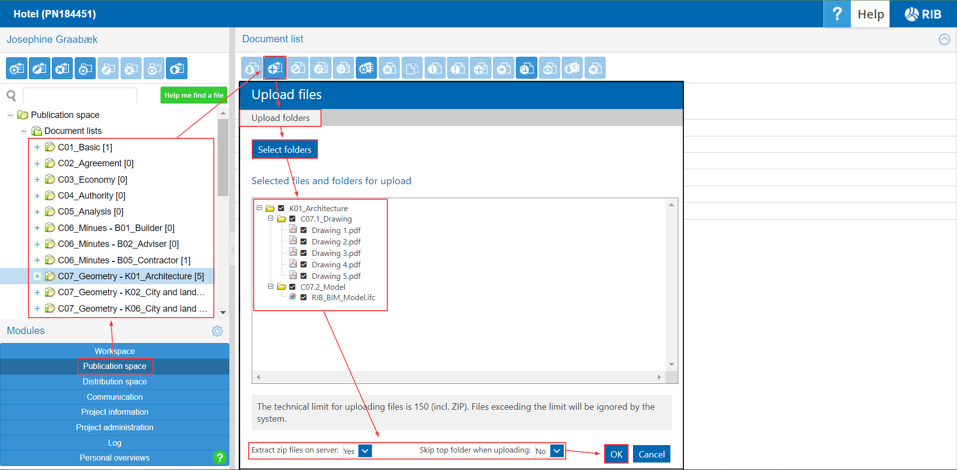Click the search input field above the folder tree

(80, 95)
